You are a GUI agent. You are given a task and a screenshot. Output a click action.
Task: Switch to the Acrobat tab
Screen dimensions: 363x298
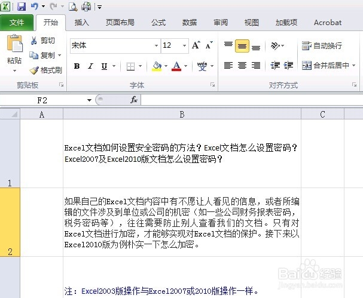[328, 23]
